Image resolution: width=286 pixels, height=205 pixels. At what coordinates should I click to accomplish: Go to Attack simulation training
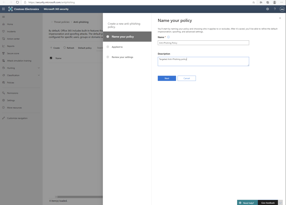[19, 61]
